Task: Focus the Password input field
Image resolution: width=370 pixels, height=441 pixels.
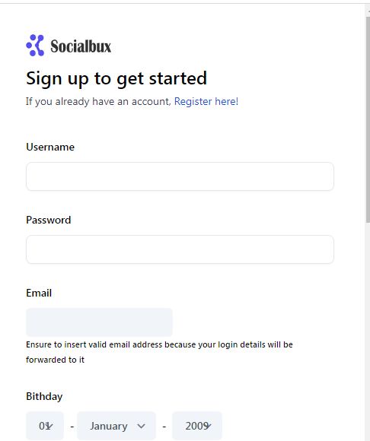Action: click(x=180, y=249)
